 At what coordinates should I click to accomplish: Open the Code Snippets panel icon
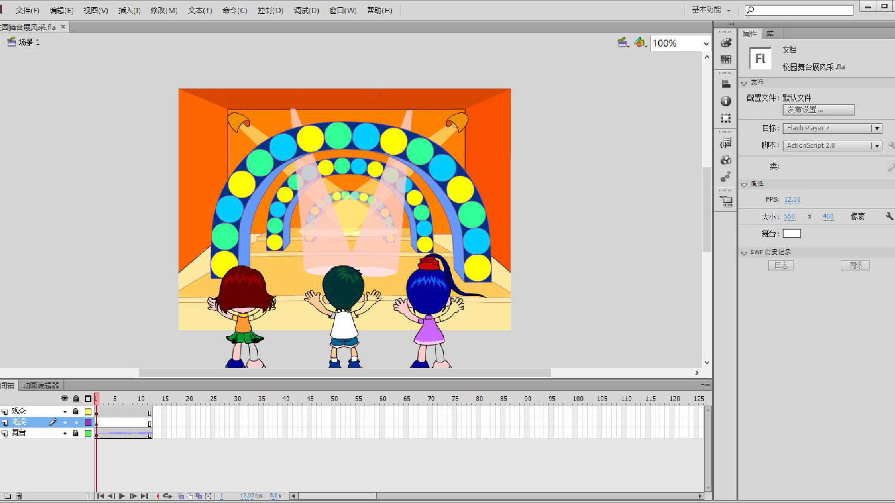point(726,143)
